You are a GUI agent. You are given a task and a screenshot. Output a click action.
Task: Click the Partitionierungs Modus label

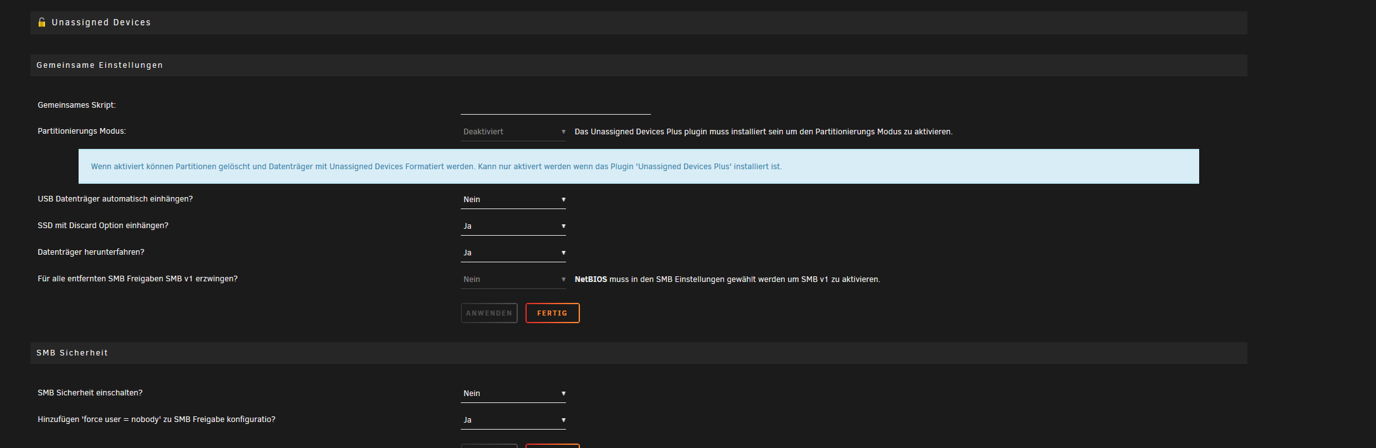(82, 131)
